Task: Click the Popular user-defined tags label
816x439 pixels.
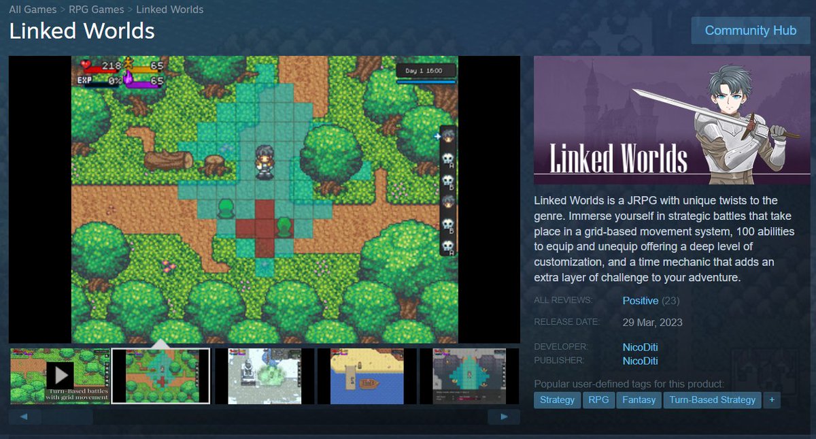Action: pyautogui.click(x=629, y=384)
